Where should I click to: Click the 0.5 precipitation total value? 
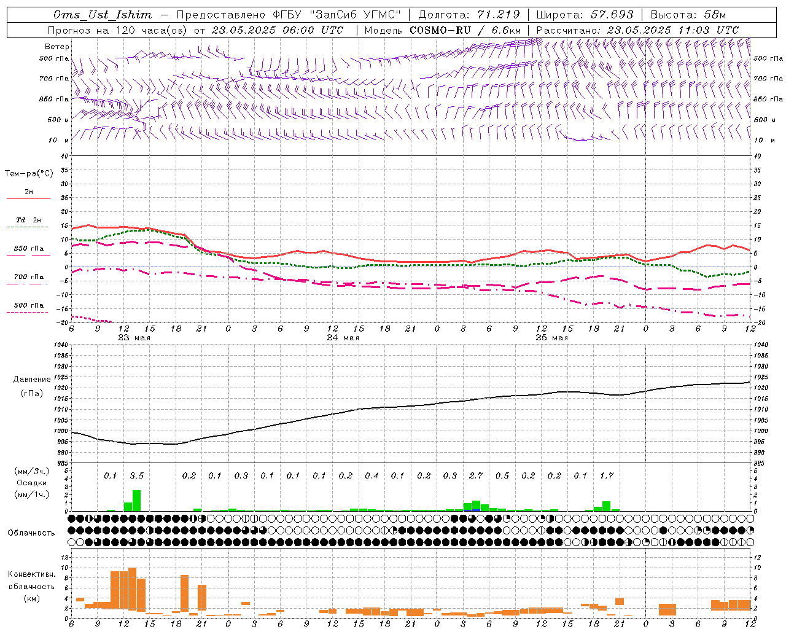[502, 475]
